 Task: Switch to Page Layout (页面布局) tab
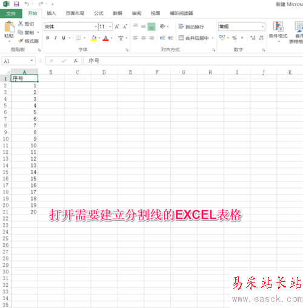coord(75,13)
